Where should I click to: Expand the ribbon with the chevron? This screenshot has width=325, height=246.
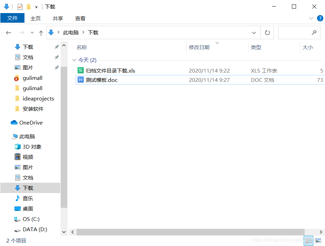point(311,18)
